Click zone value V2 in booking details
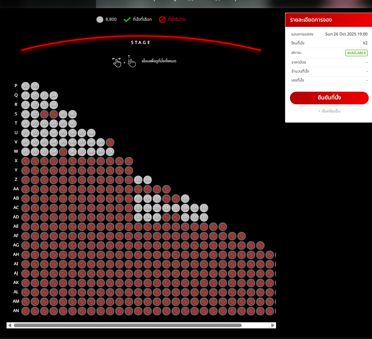372x339 pixels. point(365,43)
